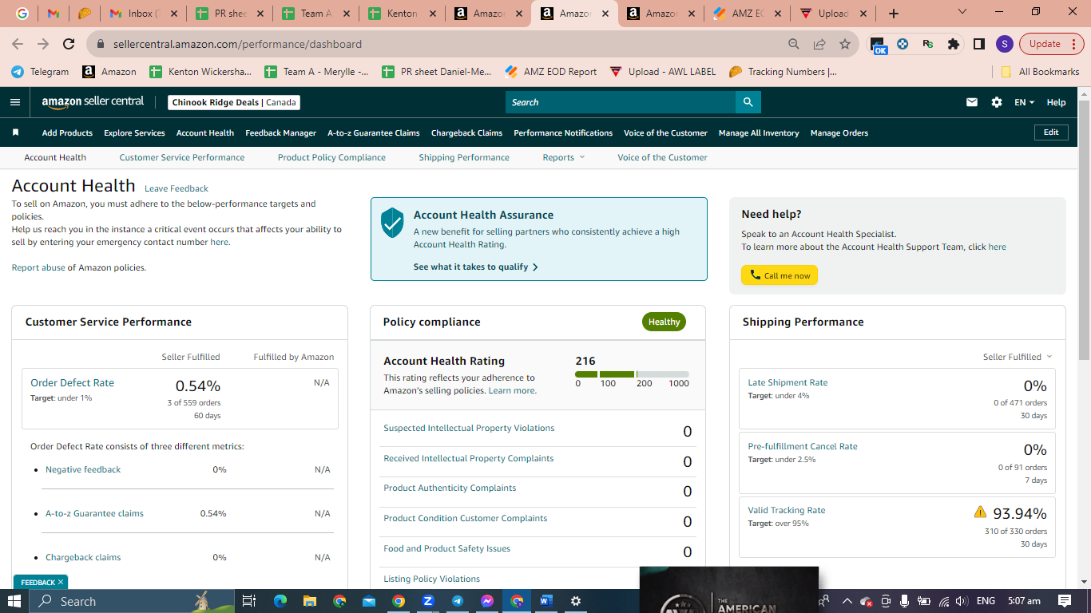
Task: Click the Account Health Rating progress bar
Action: tap(632, 374)
